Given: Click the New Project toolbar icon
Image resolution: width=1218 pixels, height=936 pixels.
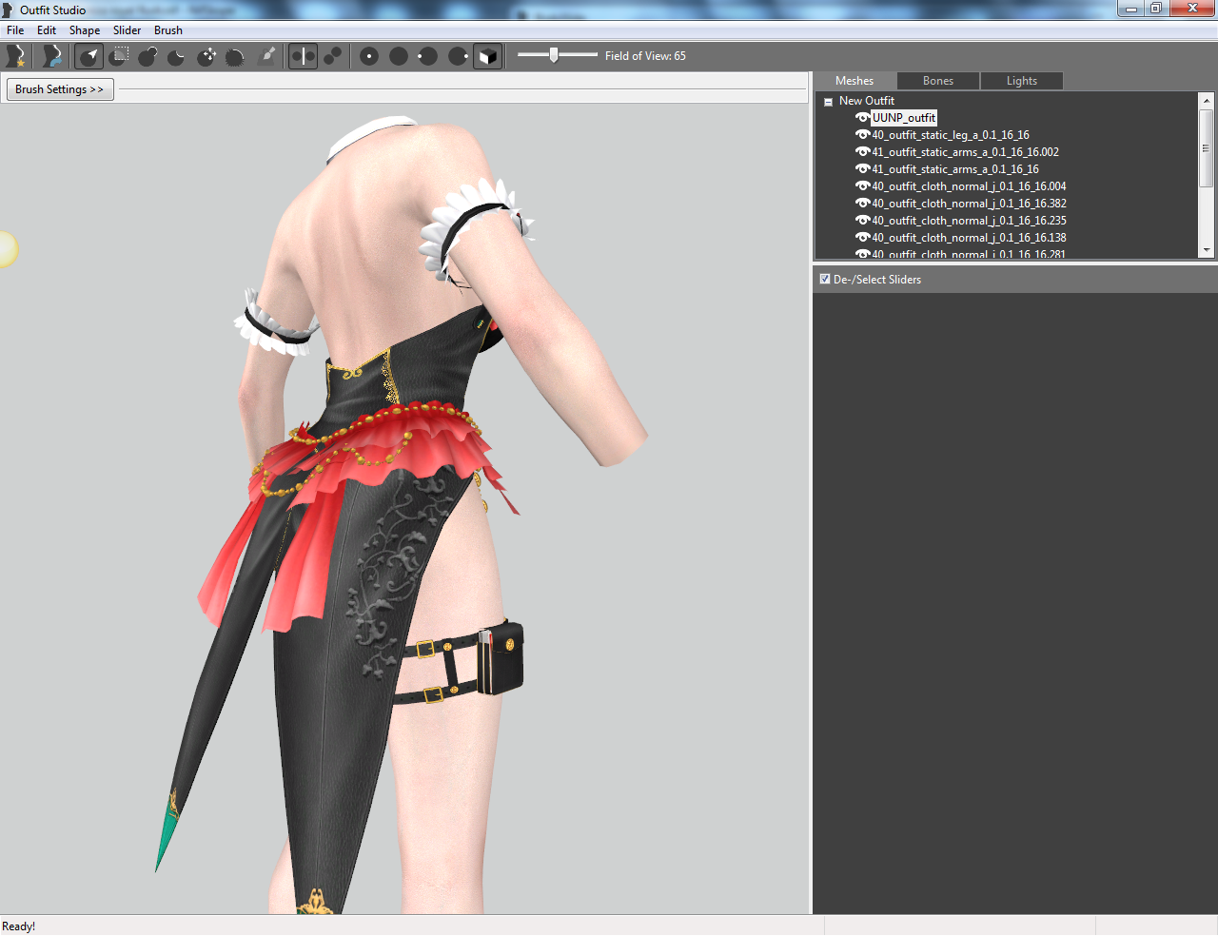Looking at the screenshot, I should (x=15, y=56).
